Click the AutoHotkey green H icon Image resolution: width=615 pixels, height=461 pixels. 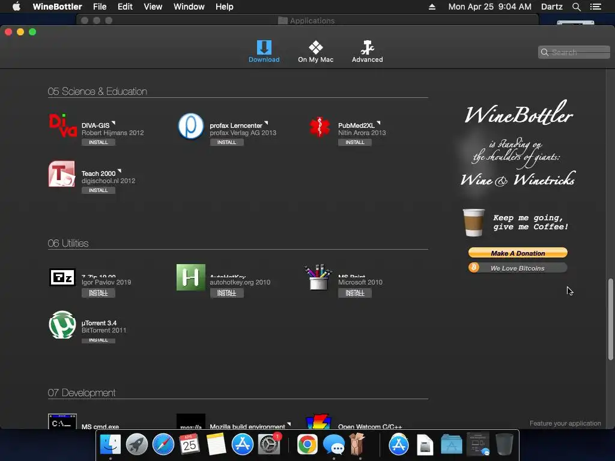tap(190, 277)
